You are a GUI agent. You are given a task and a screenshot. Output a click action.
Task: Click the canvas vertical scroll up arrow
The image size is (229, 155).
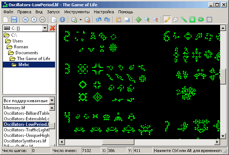point(223,28)
